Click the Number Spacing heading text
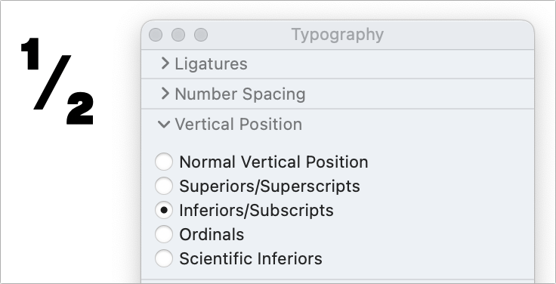This screenshot has height=284, width=556. pyautogui.click(x=240, y=94)
